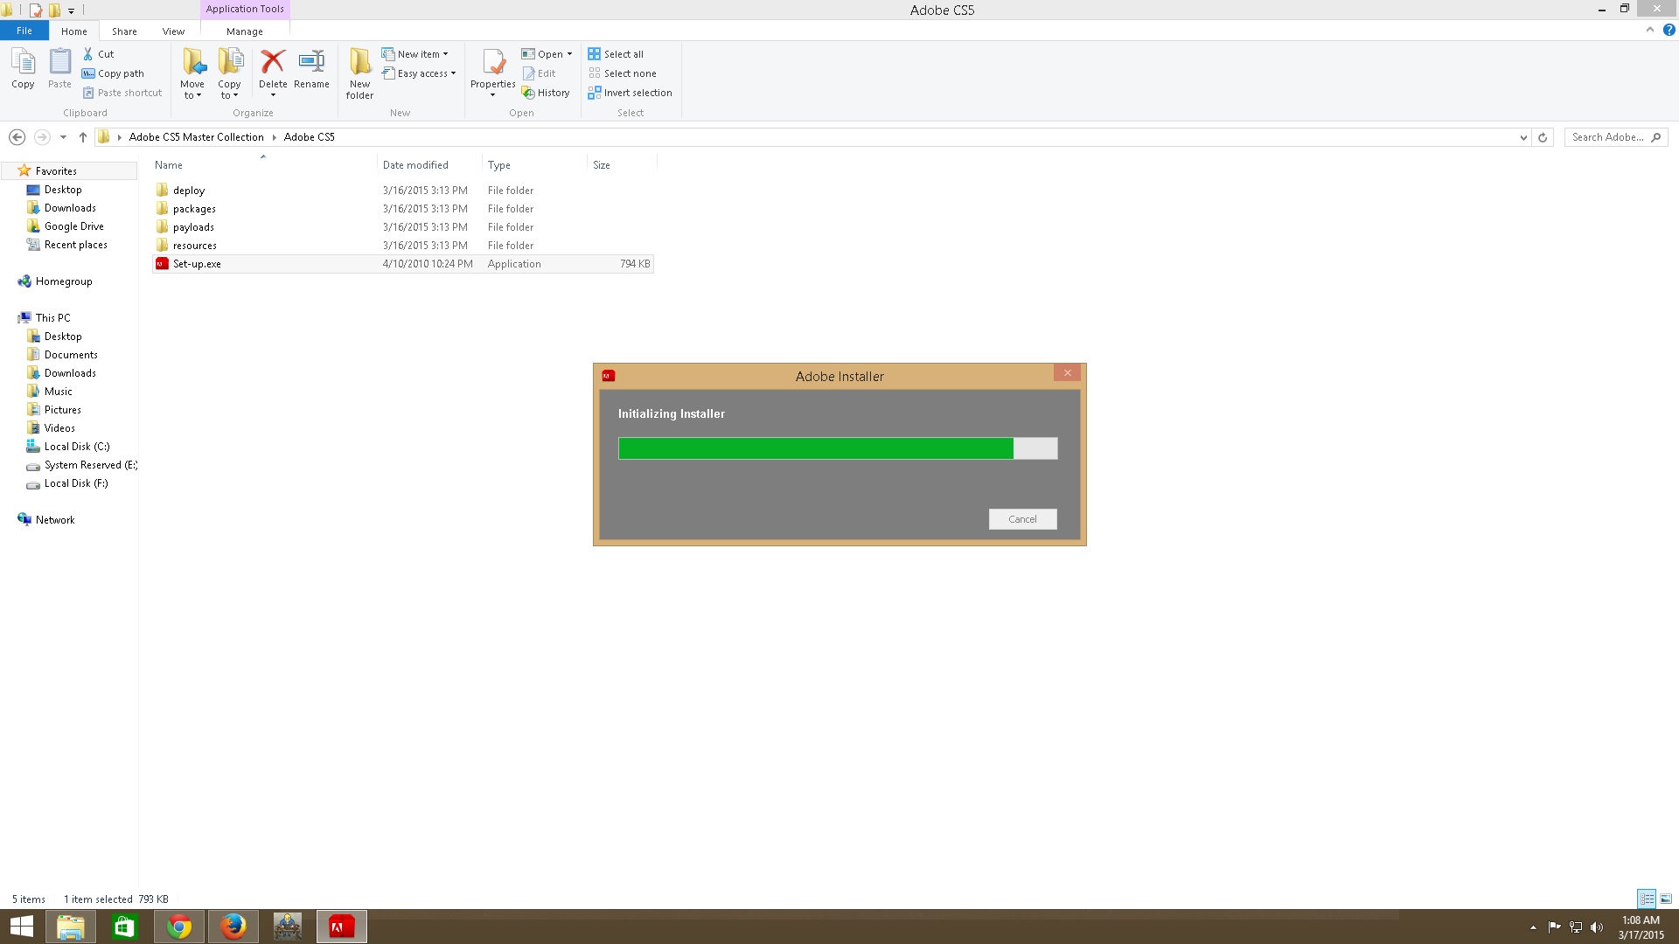Click Adobe CS5 Master Collection in address bar

point(196,137)
